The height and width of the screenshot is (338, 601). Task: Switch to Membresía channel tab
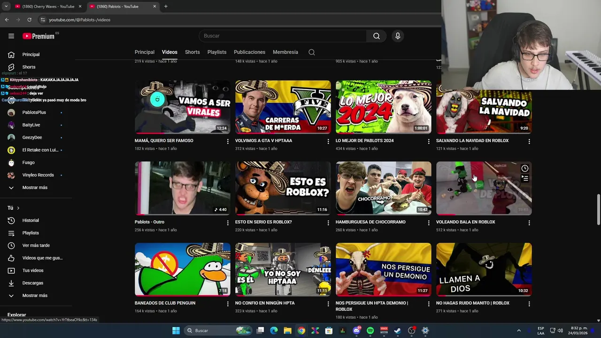[285, 52]
